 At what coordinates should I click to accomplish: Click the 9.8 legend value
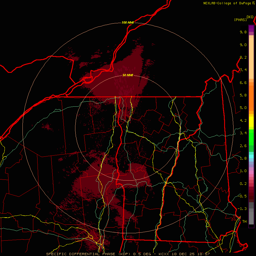(243, 32)
